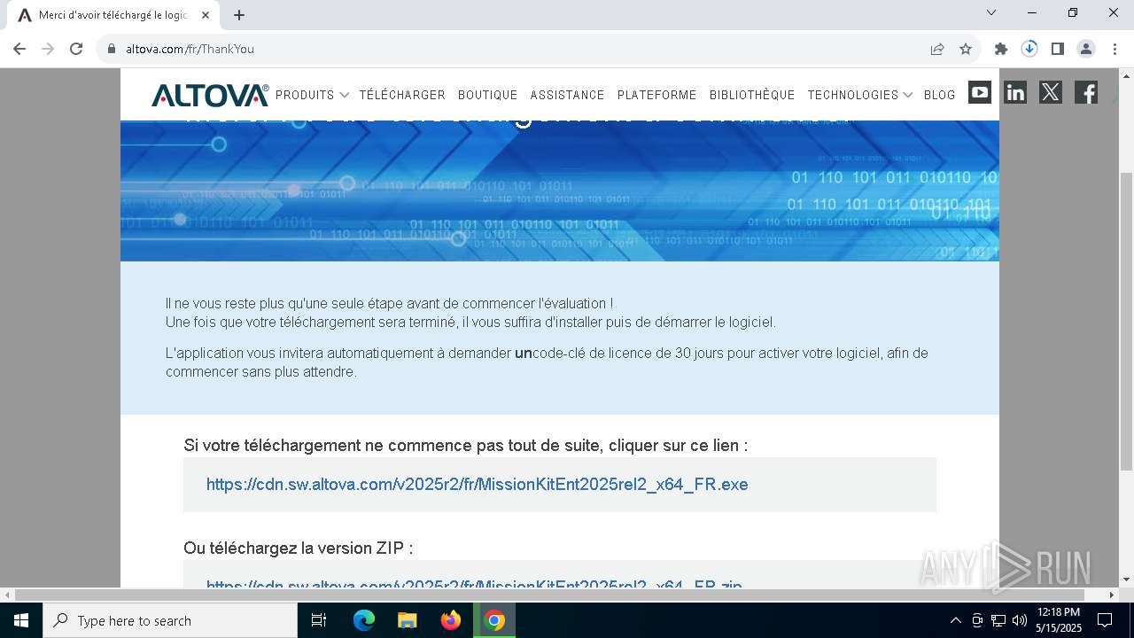Image resolution: width=1134 pixels, height=638 pixels.
Task: Click the vertical page scrollbar thumb
Action: pos(1126,321)
